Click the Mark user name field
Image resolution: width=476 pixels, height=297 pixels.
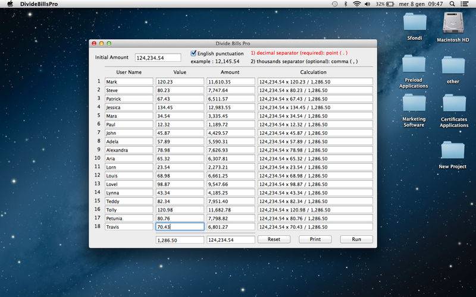[129, 82]
